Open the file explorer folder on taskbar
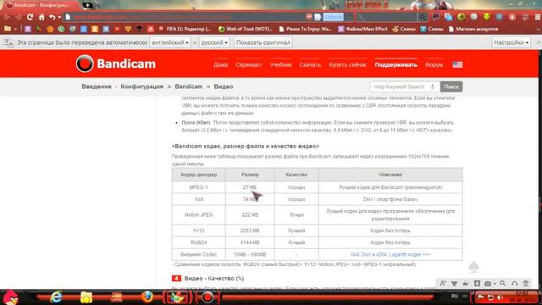The image size is (542, 305). pos(86,297)
